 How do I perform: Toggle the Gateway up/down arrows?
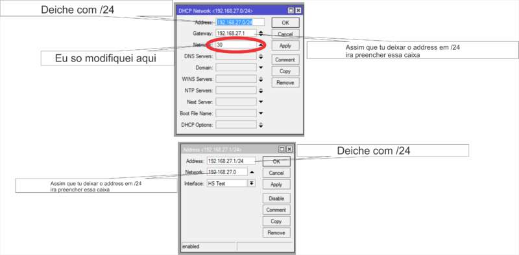[x=261, y=34]
